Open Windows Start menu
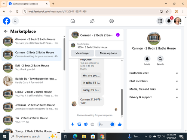Screen dimensions: 187x140 pos(4,136)
